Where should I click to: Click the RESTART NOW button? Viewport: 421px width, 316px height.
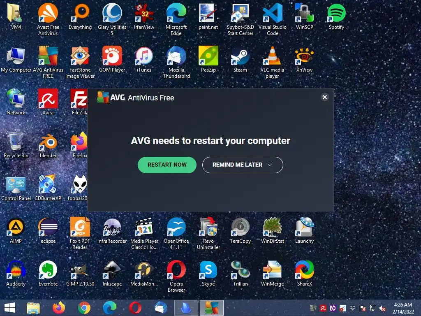[x=167, y=165]
